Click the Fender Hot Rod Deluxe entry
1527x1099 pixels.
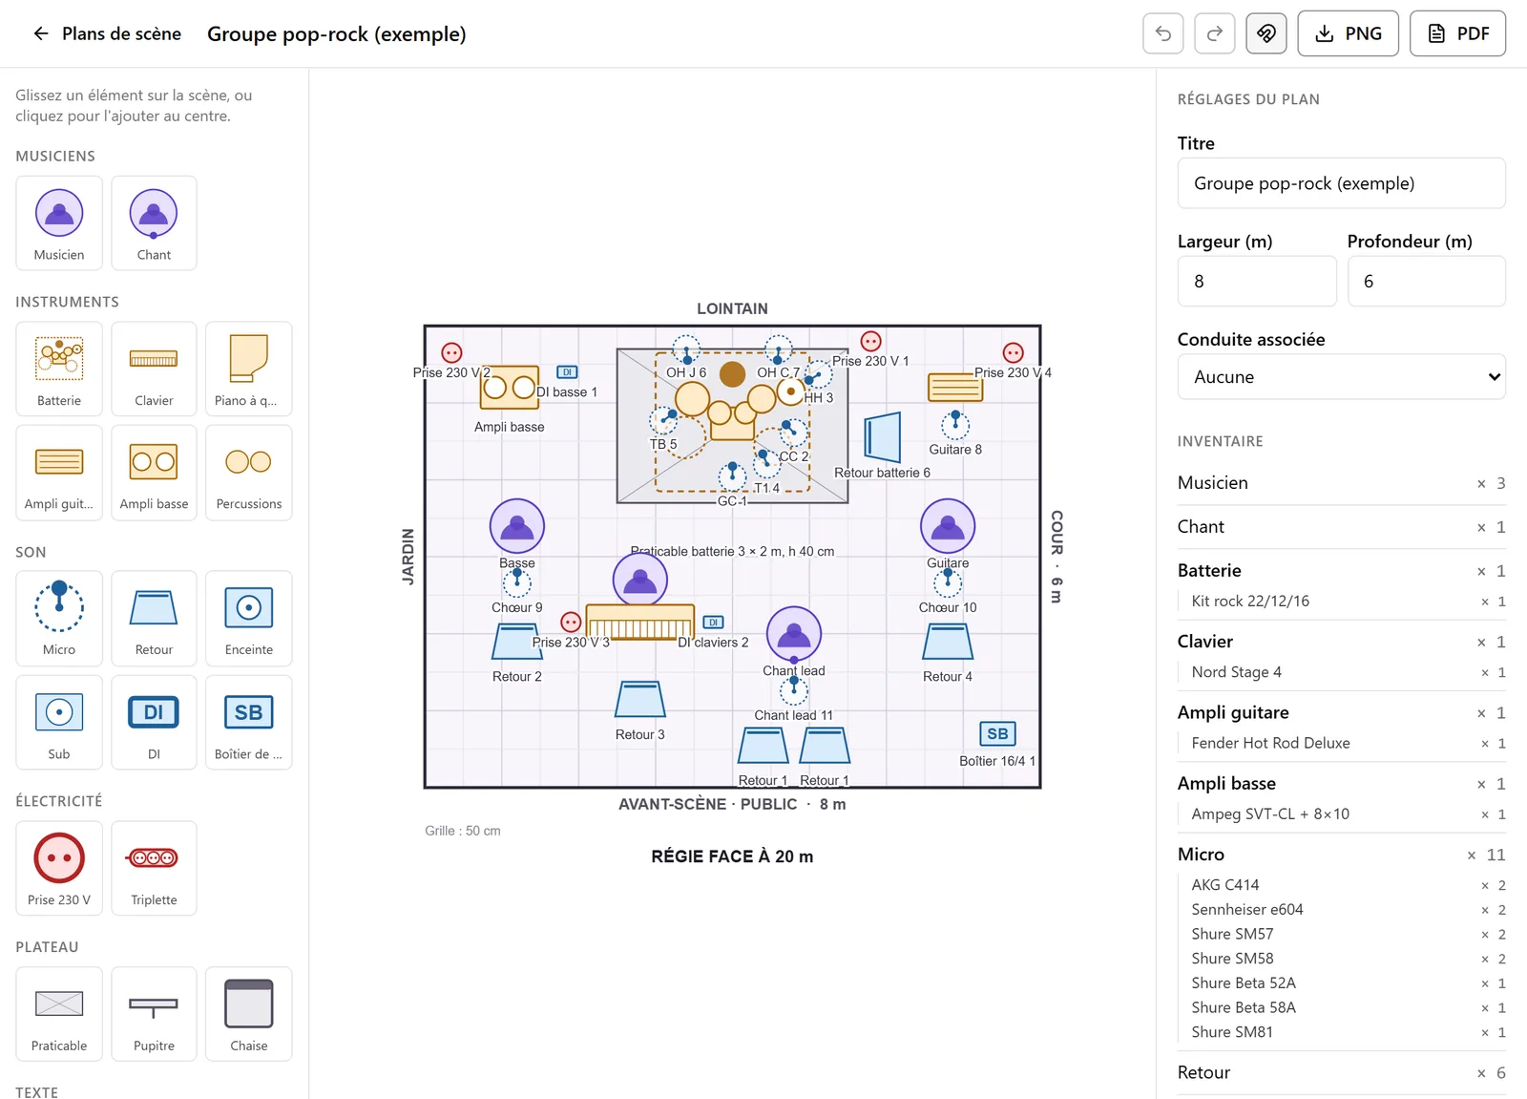click(1341, 743)
